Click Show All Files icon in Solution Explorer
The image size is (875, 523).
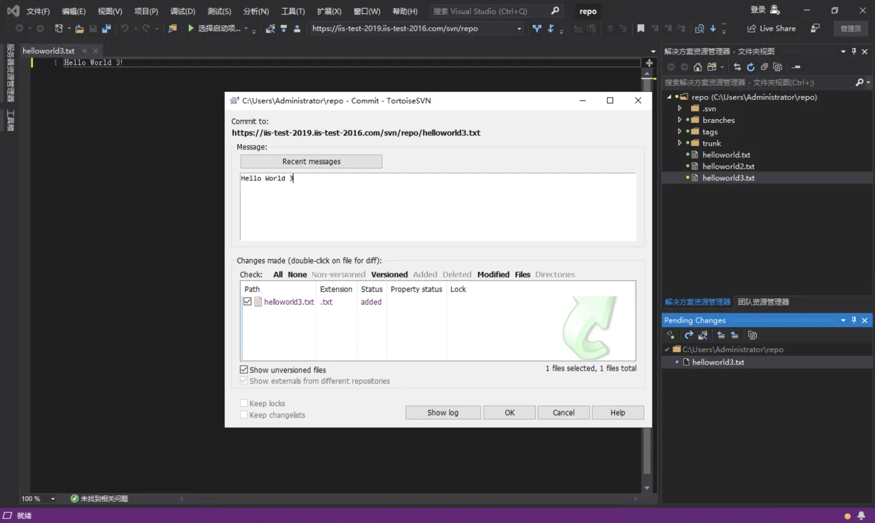pyautogui.click(x=777, y=67)
